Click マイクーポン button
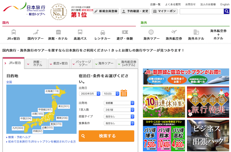This screenshot has width=231, height=152. tap(164, 11)
